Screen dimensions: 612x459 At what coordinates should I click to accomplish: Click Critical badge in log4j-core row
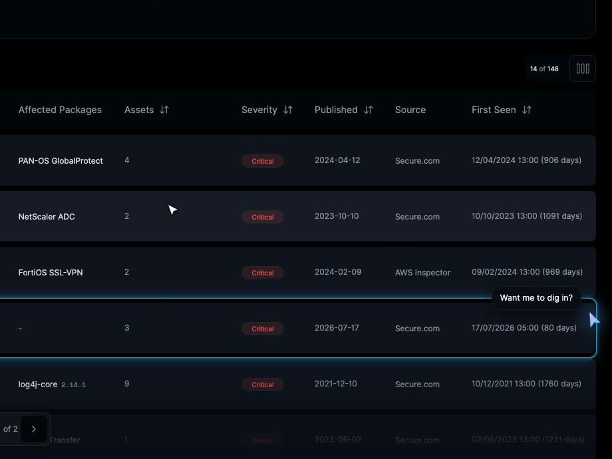click(x=263, y=384)
